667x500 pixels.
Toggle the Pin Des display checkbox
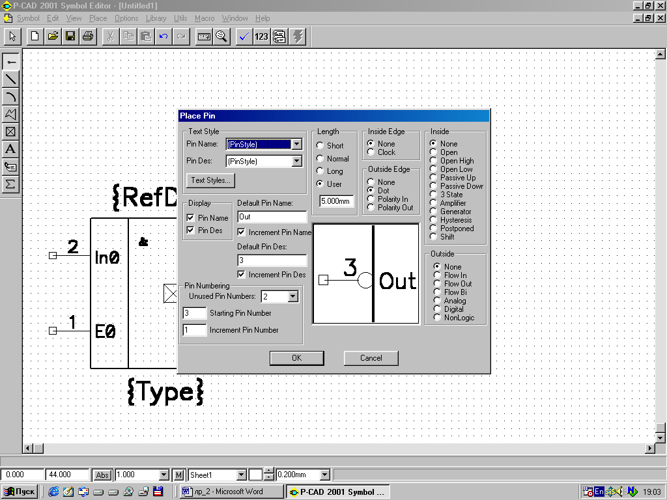tap(191, 230)
